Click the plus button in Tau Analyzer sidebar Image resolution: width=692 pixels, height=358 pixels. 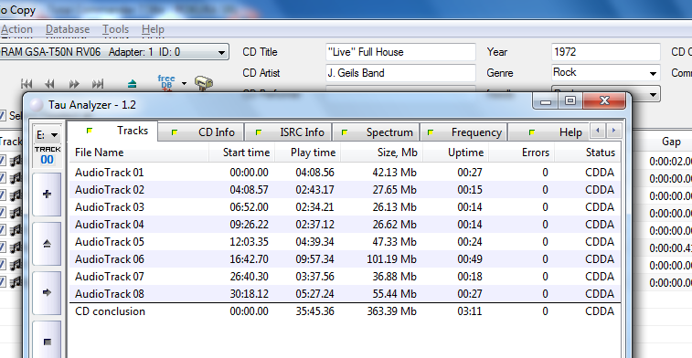pos(47,194)
